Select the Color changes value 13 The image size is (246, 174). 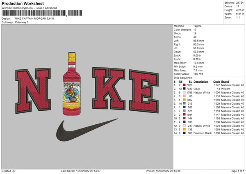pyautogui.click(x=195, y=30)
